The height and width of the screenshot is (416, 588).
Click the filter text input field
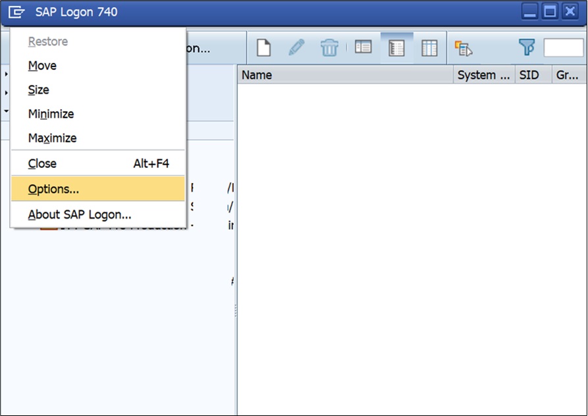tap(564, 47)
